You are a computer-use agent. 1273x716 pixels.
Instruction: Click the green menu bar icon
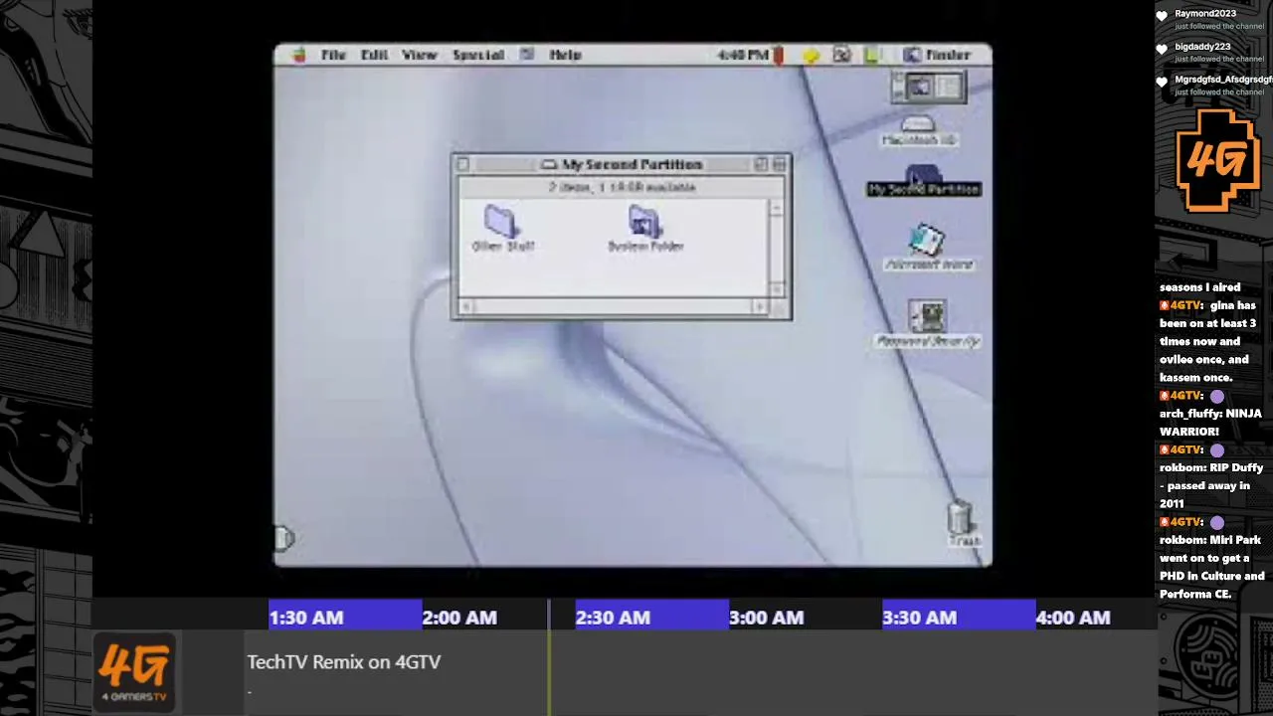[872, 56]
